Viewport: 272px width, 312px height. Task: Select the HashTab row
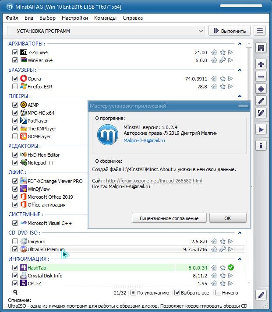[127, 268]
